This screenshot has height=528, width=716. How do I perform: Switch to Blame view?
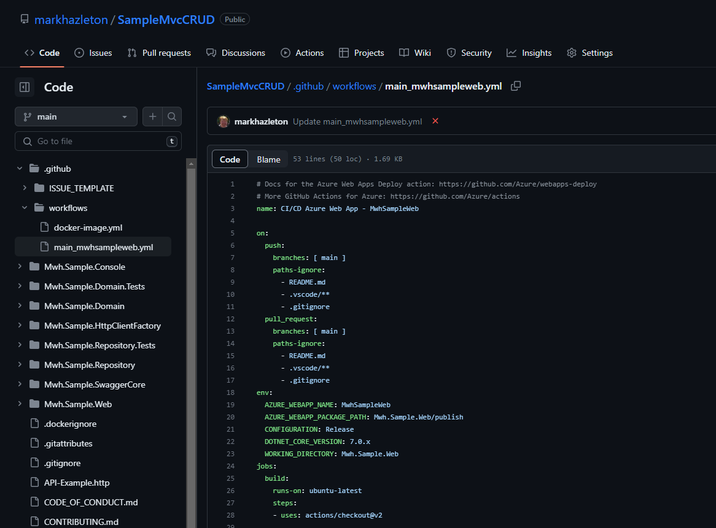coord(268,159)
